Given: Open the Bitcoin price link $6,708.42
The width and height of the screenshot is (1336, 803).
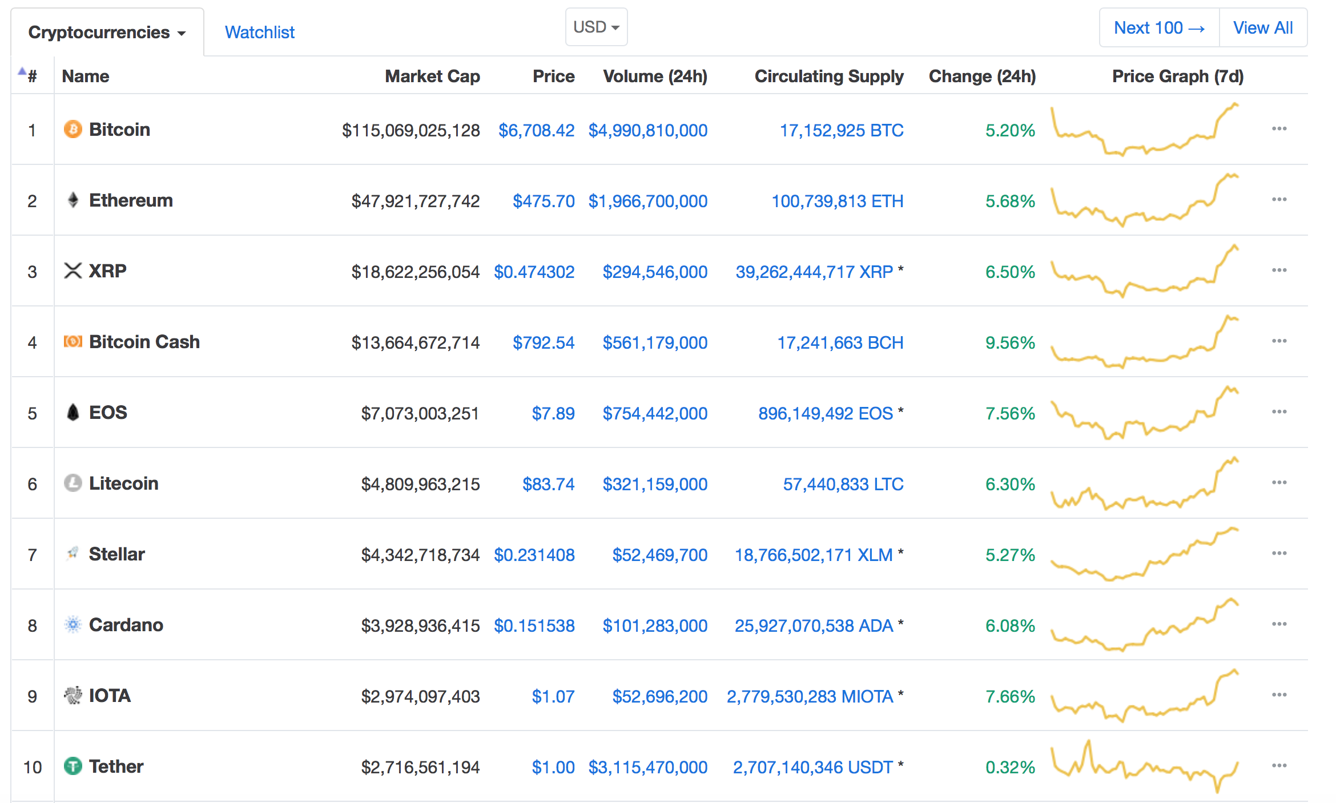Looking at the screenshot, I should (536, 130).
